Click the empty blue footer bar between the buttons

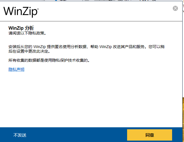[x=76, y=135]
